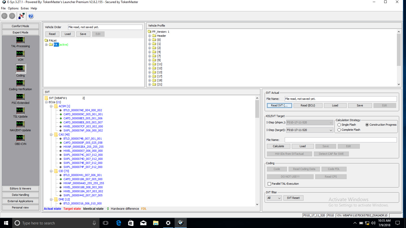Enable Parallel TAL-Execution checkbox
The height and width of the screenshot is (228, 406).
tap(269, 184)
